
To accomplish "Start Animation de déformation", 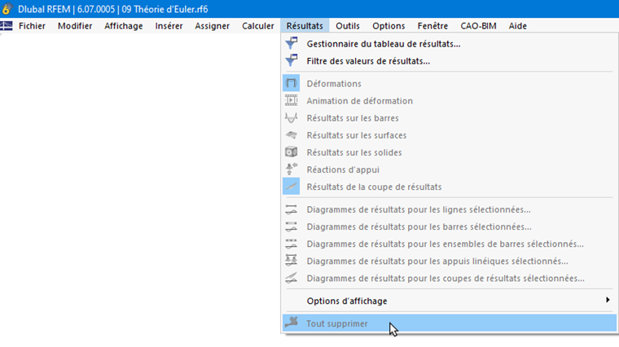I will coord(449,101).
